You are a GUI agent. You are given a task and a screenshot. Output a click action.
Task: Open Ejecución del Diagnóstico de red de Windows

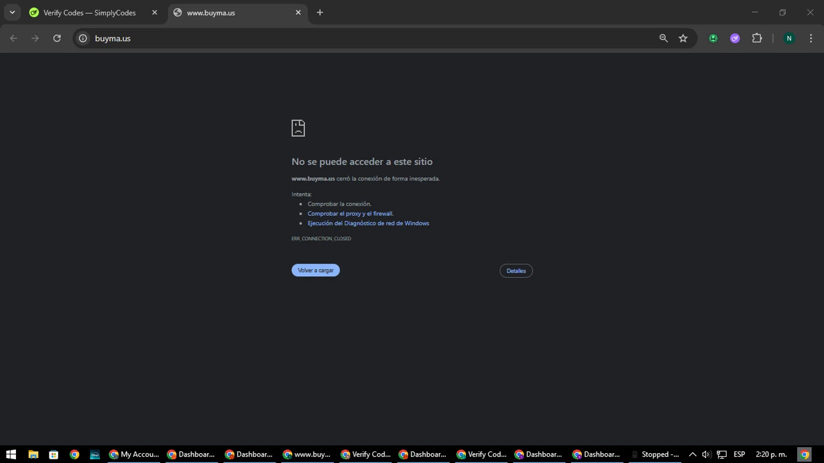pos(368,224)
